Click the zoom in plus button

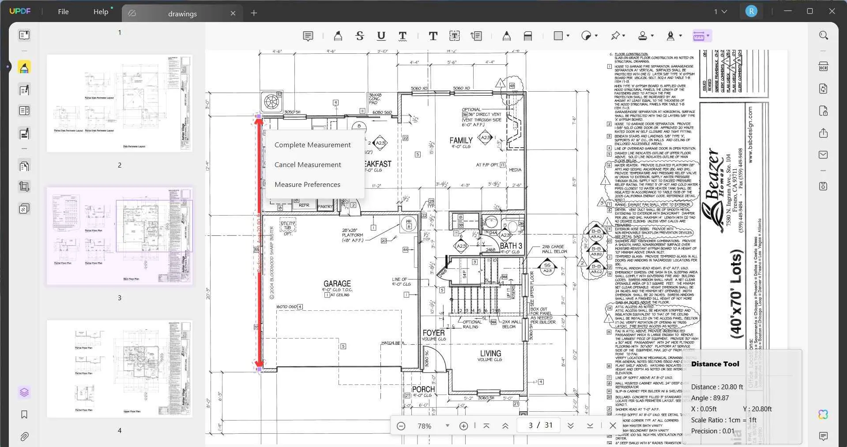tap(463, 426)
